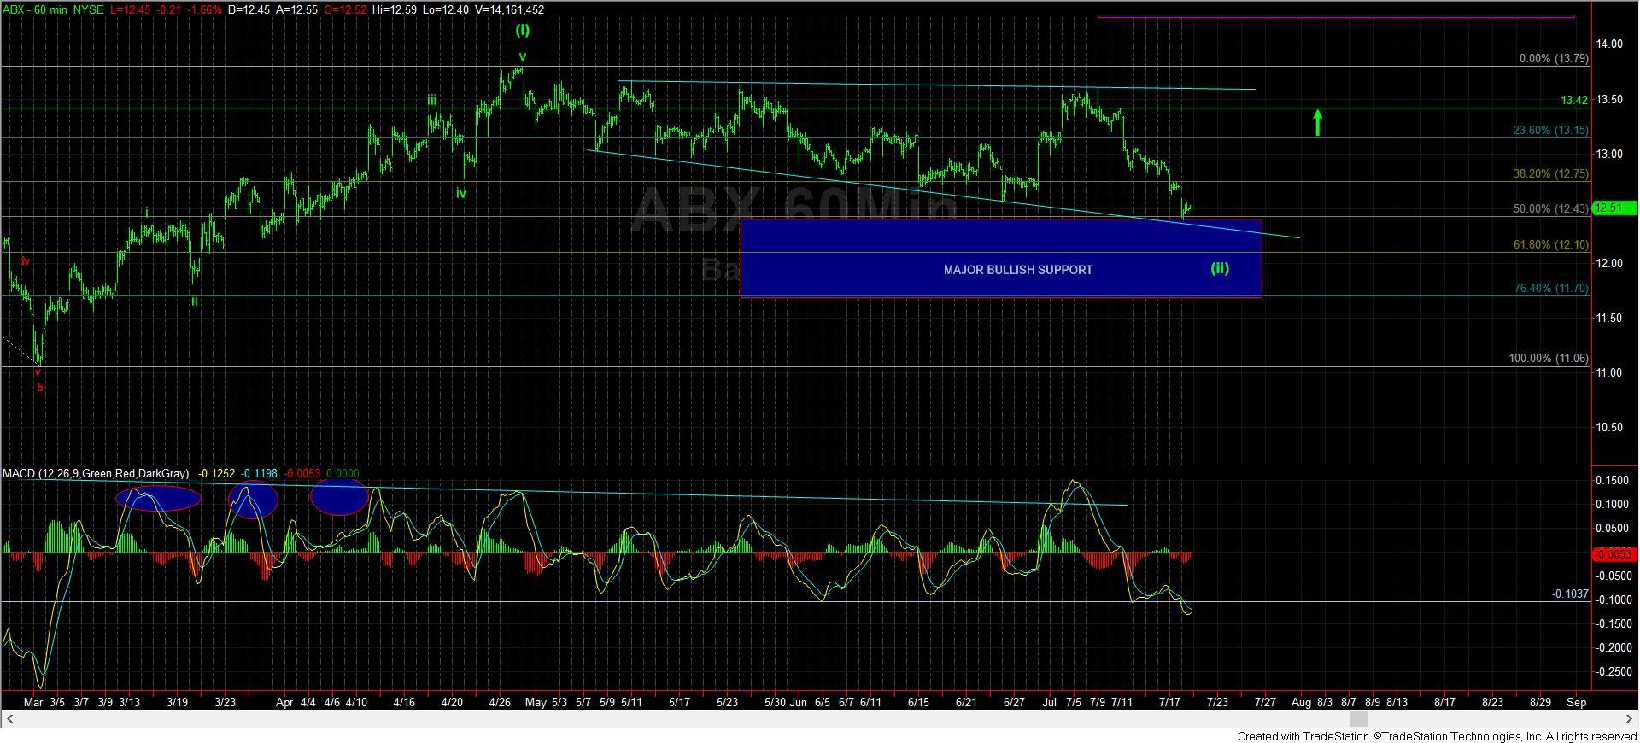Screen dimensions: 1640x743
Task: Click the horizontal scrollbar thumb below the dates
Action: pos(1356,719)
